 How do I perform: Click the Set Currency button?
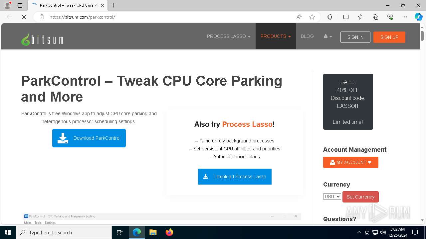point(360,197)
